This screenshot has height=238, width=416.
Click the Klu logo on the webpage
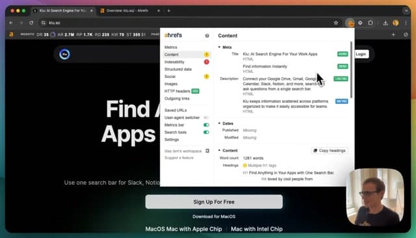64,54
